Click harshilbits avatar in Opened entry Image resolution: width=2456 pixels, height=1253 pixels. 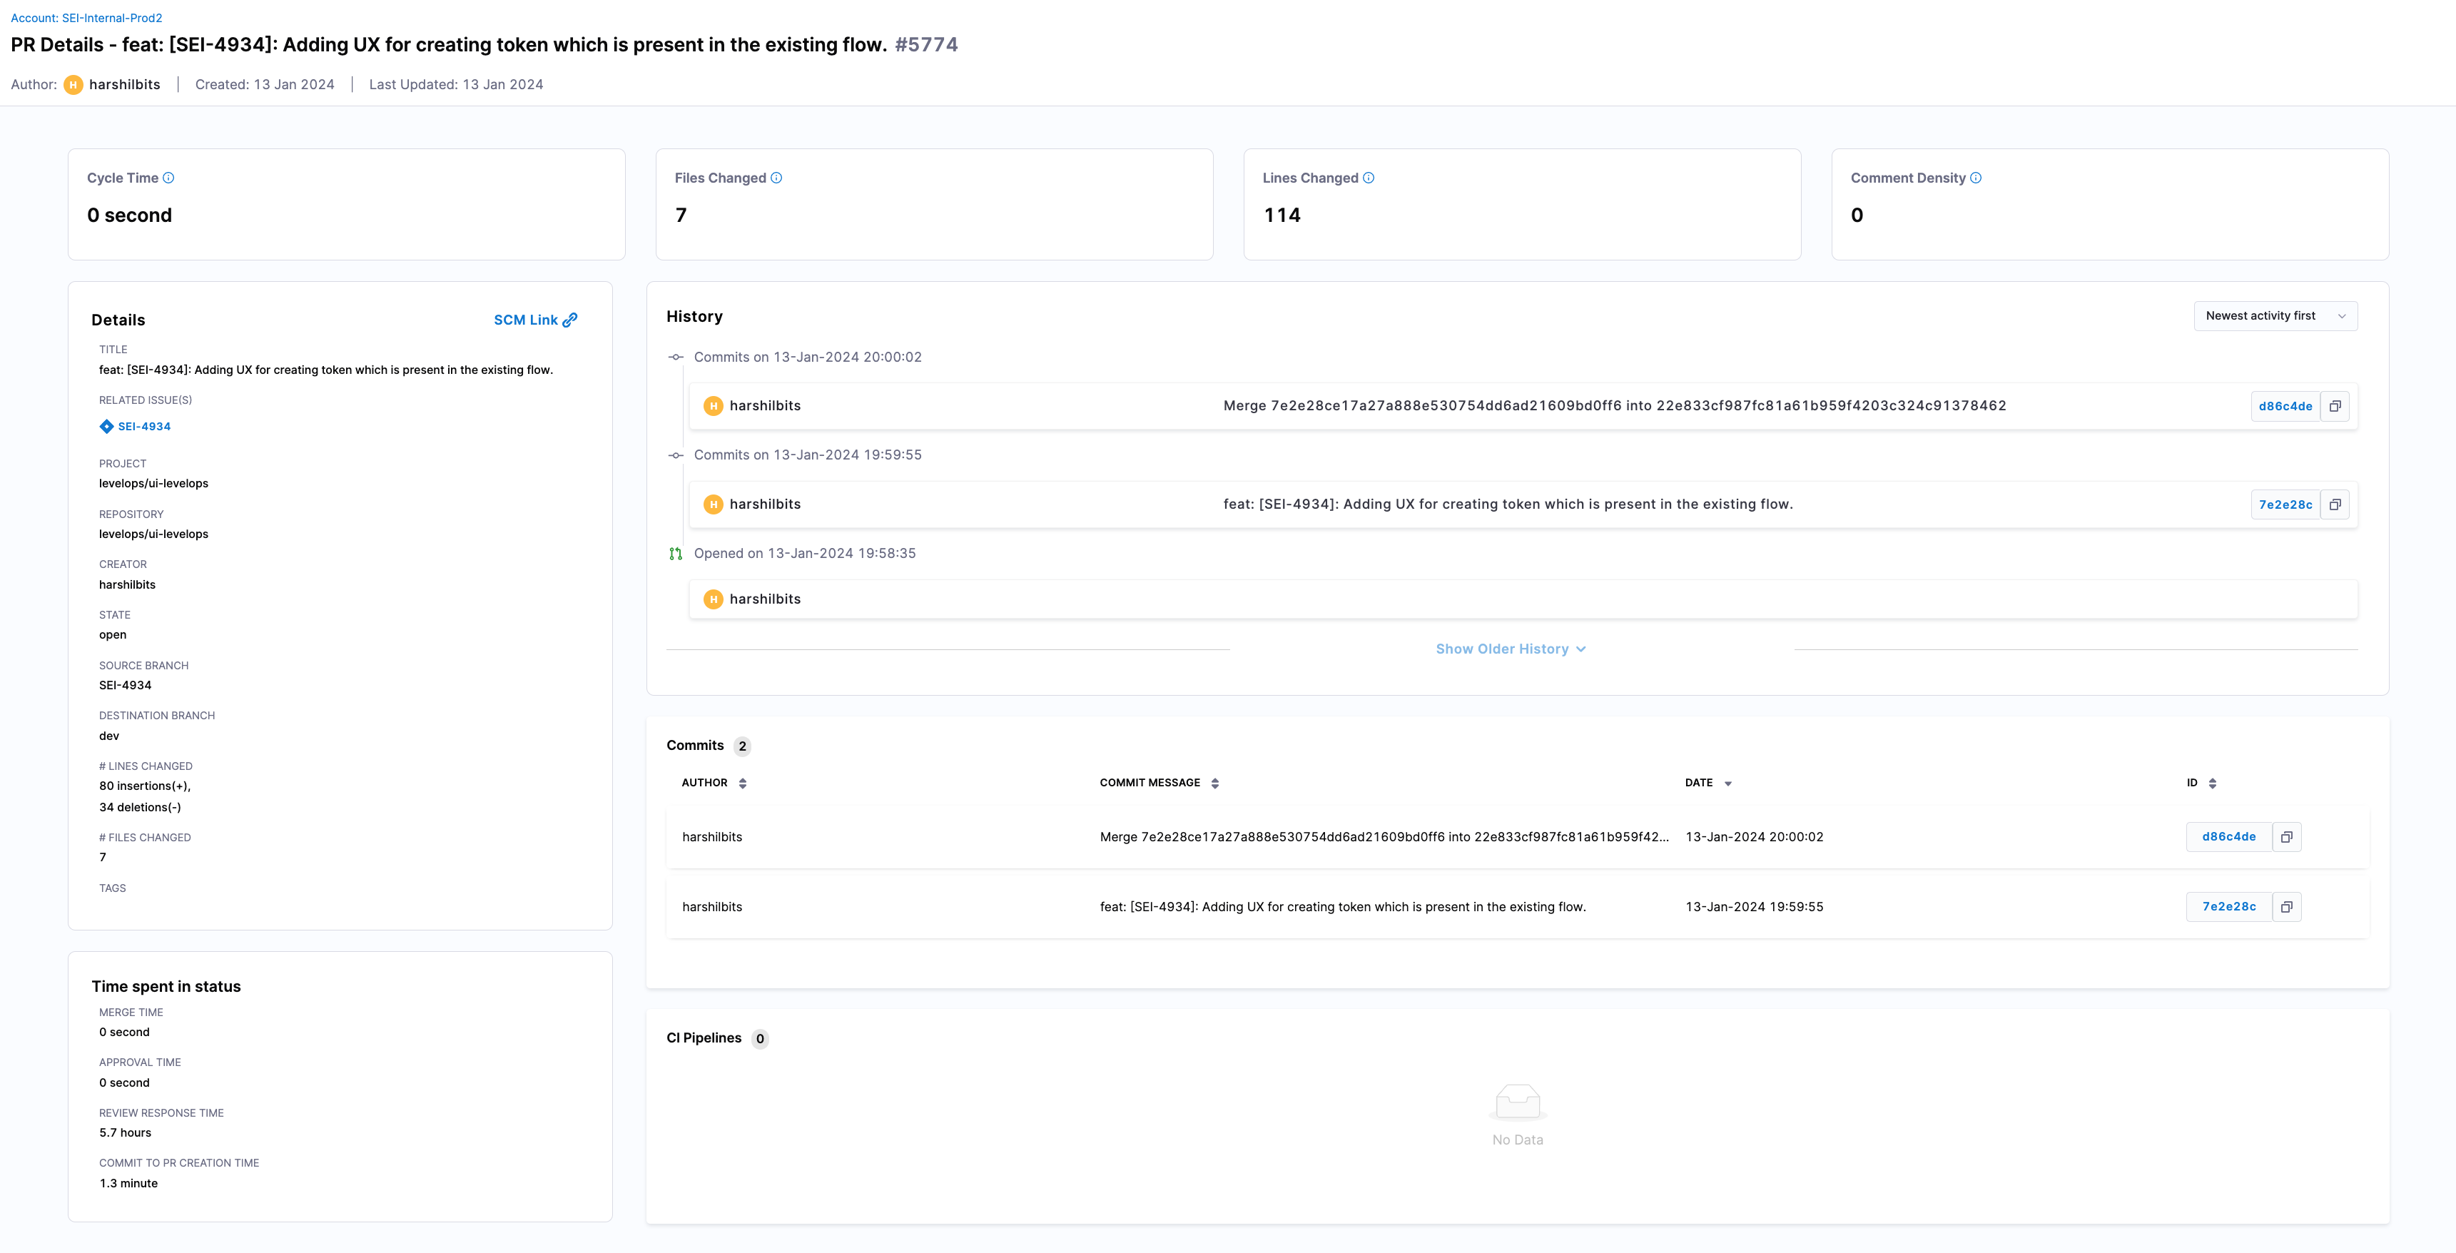713,600
